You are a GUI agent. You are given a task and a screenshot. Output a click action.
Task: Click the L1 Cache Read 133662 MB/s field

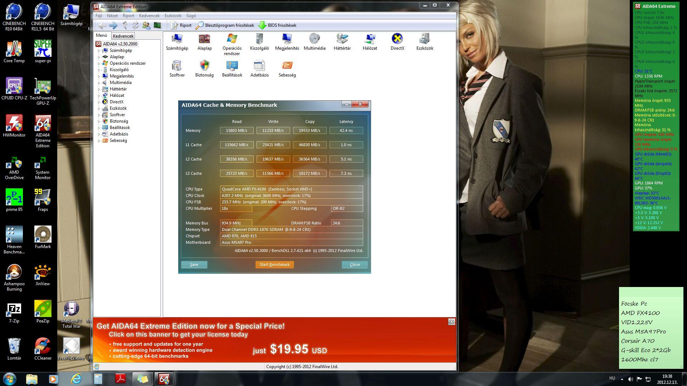pyautogui.click(x=237, y=145)
